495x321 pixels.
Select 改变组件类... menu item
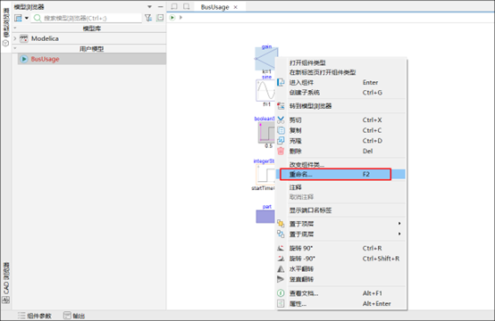[x=341, y=165]
